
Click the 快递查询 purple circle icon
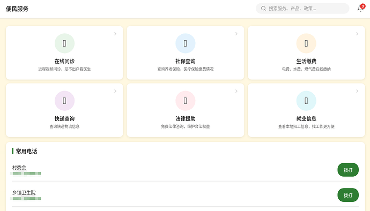pyautogui.click(x=64, y=101)
